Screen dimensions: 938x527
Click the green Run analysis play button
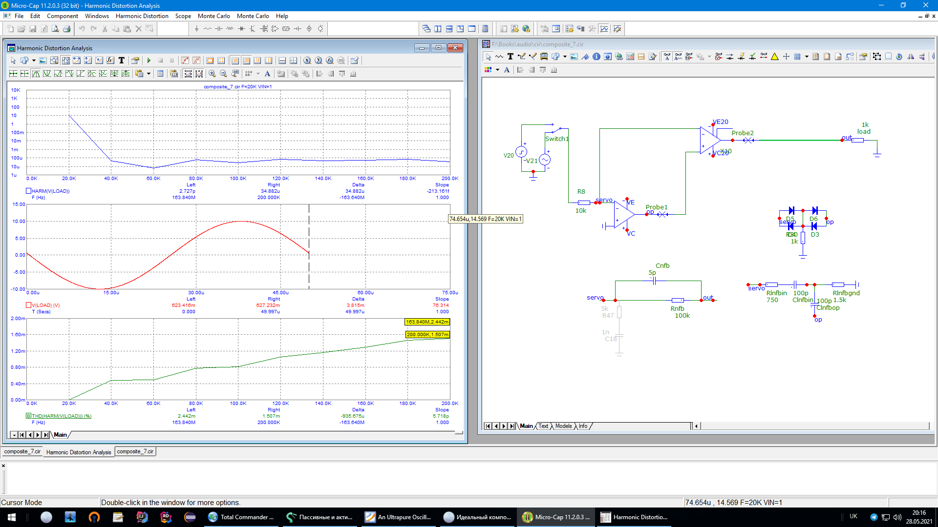pyautogui.click(x=149, y=61)
